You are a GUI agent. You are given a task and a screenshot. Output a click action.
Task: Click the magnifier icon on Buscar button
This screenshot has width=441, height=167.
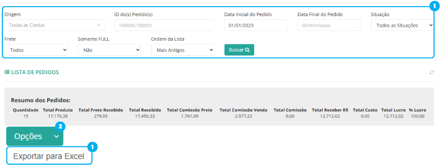coord(247,50)
